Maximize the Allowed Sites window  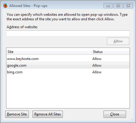click(x=118, y=6)
